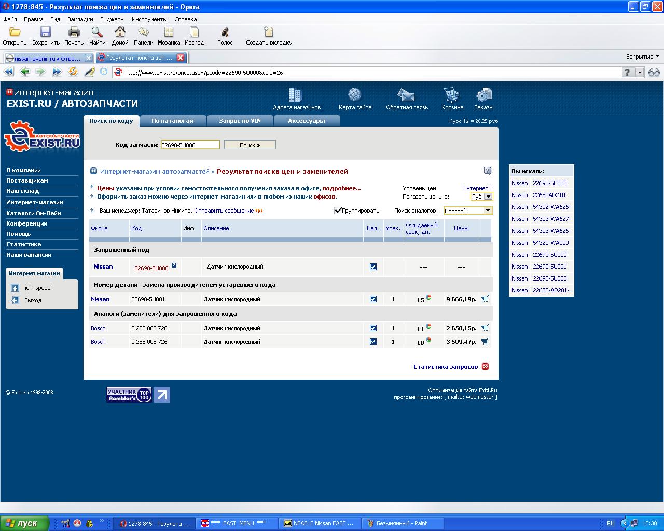Click delivery statistics icon for 15 days
664x531 pixels.
pos(428,297)
